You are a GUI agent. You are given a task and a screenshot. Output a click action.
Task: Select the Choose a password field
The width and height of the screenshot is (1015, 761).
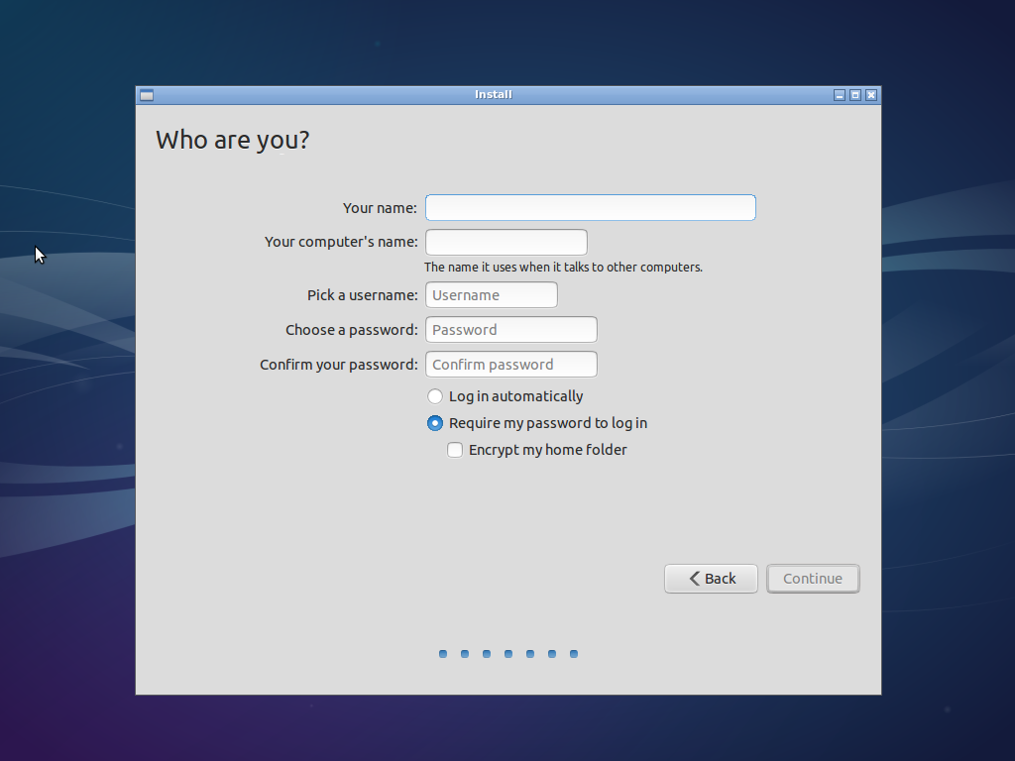tap(510, 329)
